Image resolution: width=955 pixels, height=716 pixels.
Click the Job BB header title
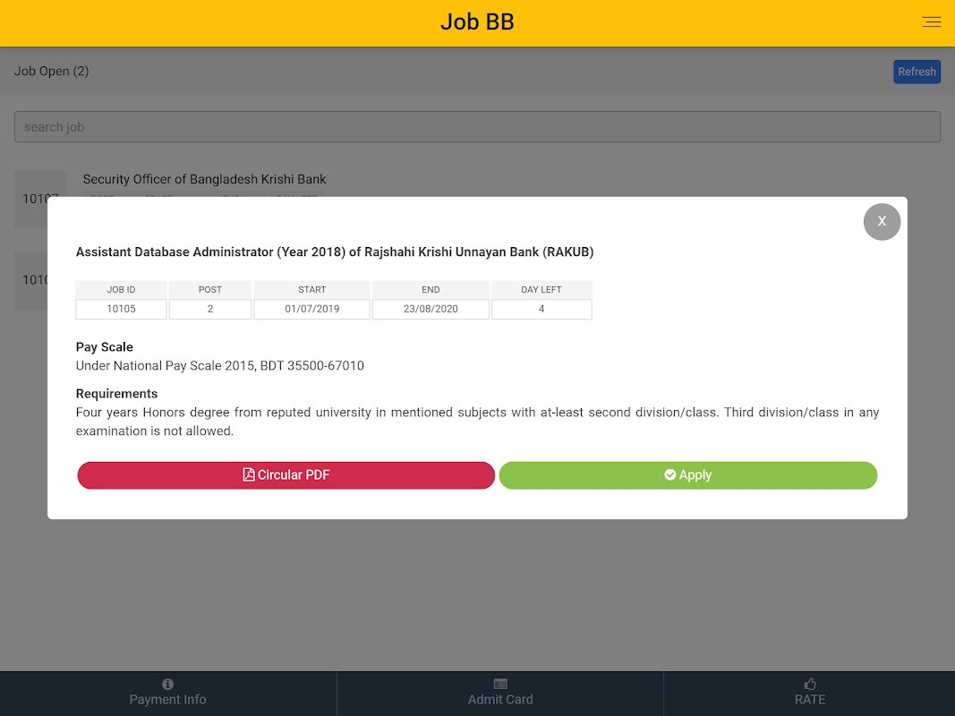coord(477,21)
